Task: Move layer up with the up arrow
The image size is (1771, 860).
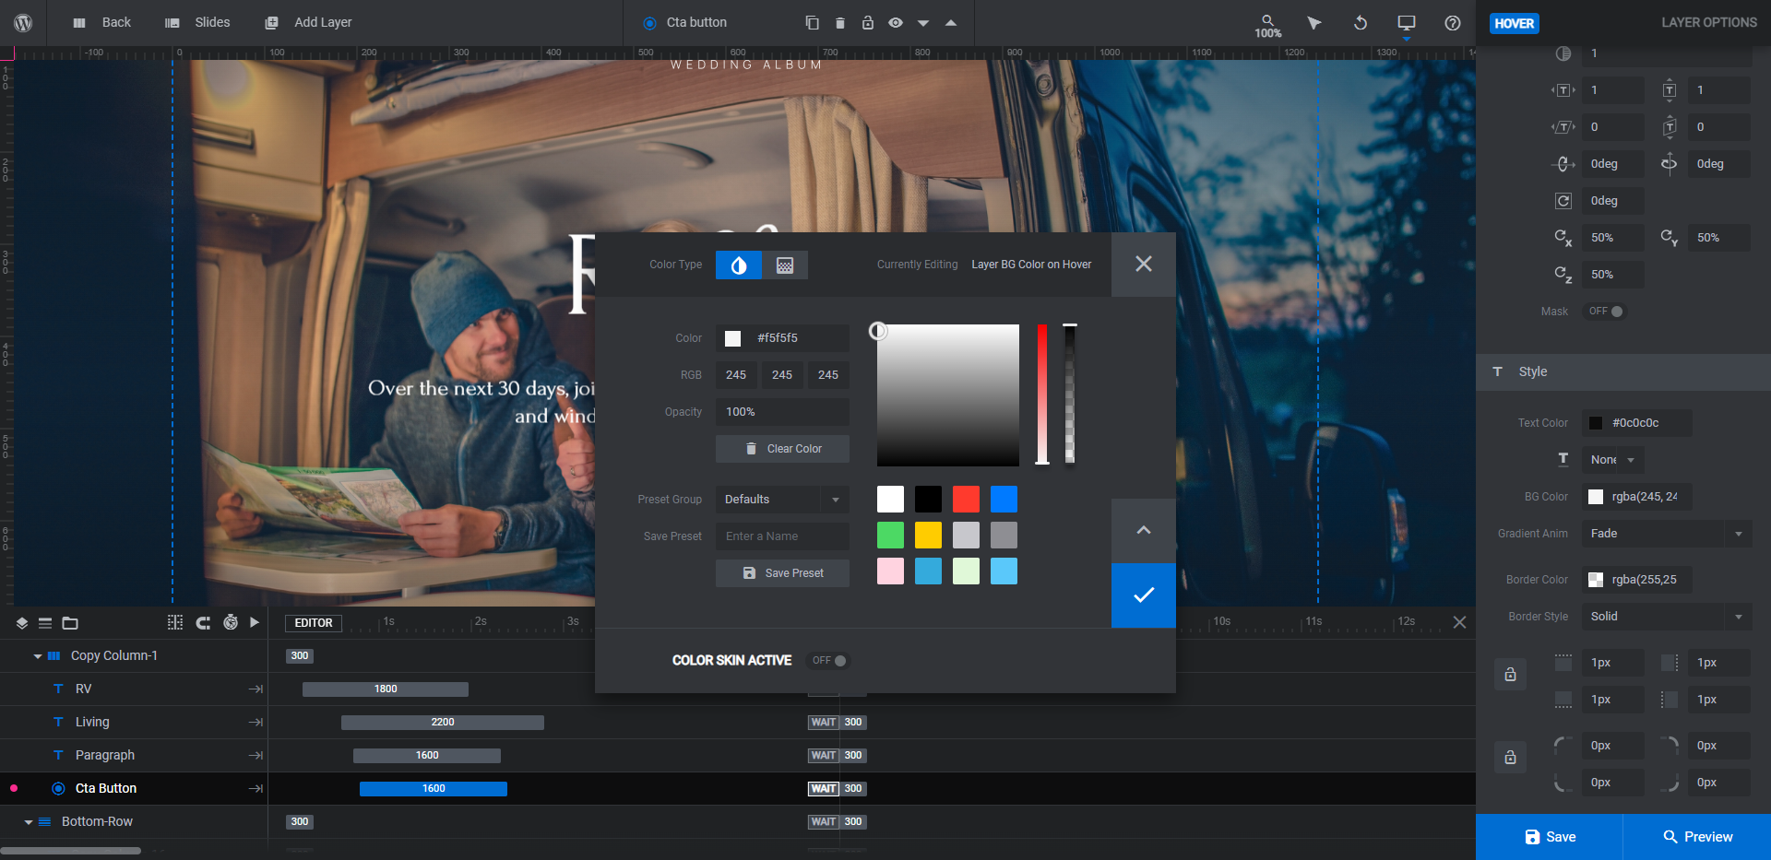Action: (x=951, y=22)
